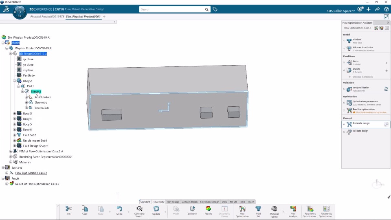Collapse the 3D Shape00004917 A node
Screen dimensions: 391x220
[x=11, y=54]
